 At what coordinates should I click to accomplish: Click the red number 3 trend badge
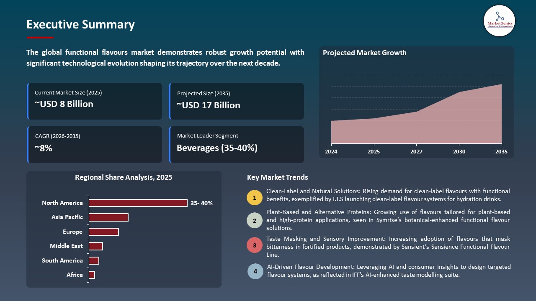click(255, 245)
